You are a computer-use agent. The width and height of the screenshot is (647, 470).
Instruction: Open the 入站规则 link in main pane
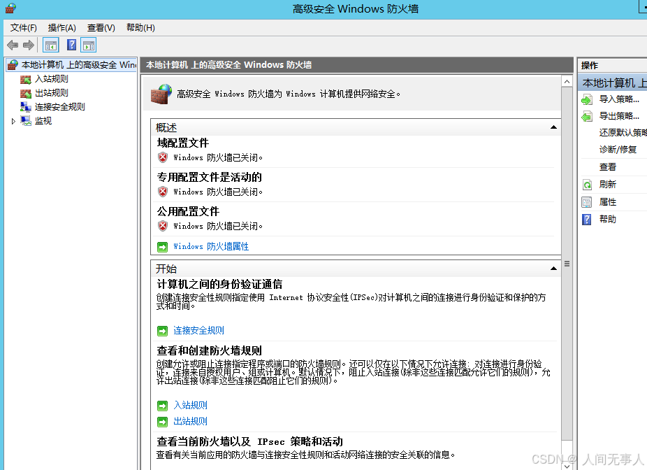(x=190, y=405)
